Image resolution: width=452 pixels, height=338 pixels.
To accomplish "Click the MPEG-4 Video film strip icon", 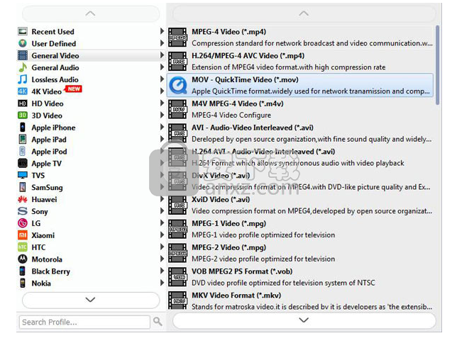I will pos(177,38).
